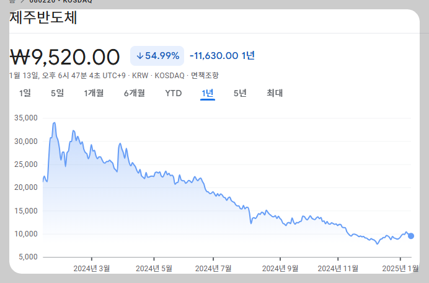Select the 1년 range tab

[x=208, y=93]
